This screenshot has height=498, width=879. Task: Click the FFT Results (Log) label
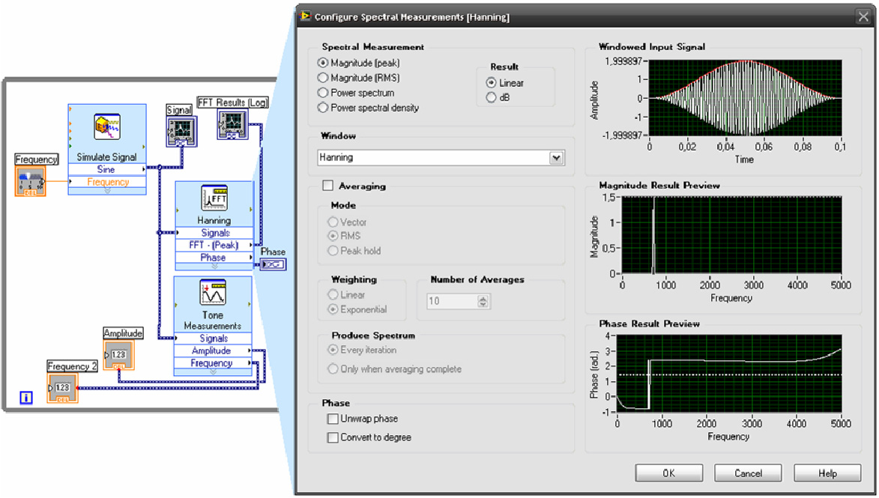pos(233,103)
